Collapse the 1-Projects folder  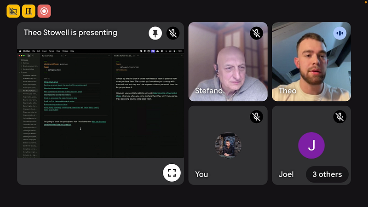click(23, 60)
